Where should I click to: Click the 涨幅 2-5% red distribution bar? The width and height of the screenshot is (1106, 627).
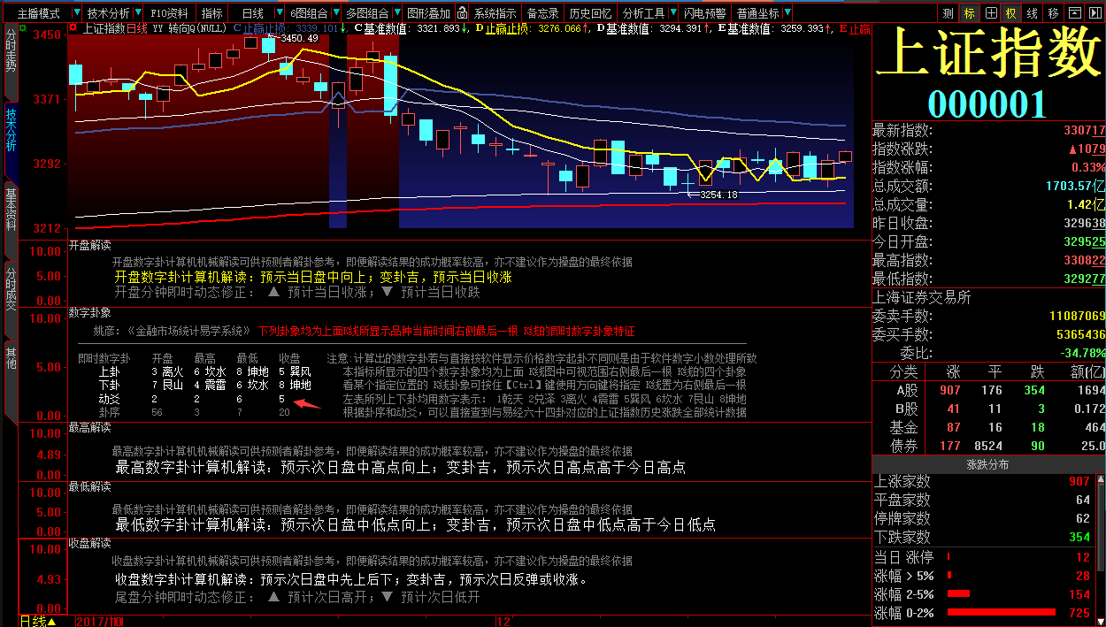[958, 593]
